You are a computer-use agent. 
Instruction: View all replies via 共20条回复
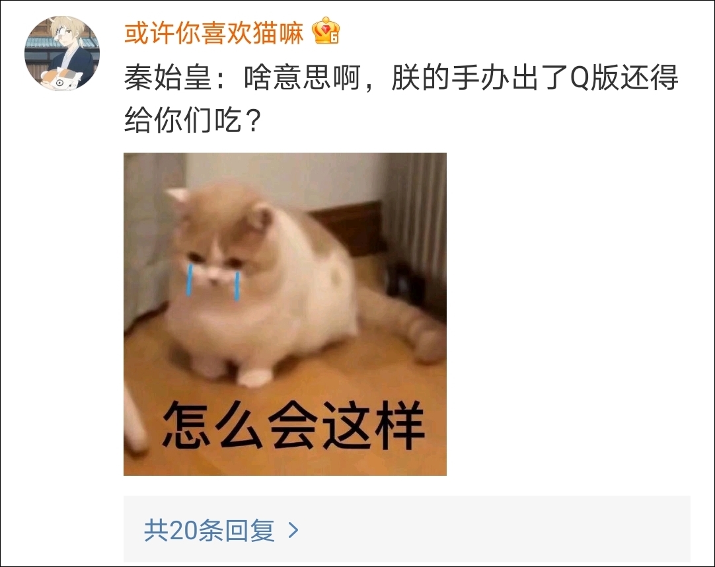coord(209,530)
